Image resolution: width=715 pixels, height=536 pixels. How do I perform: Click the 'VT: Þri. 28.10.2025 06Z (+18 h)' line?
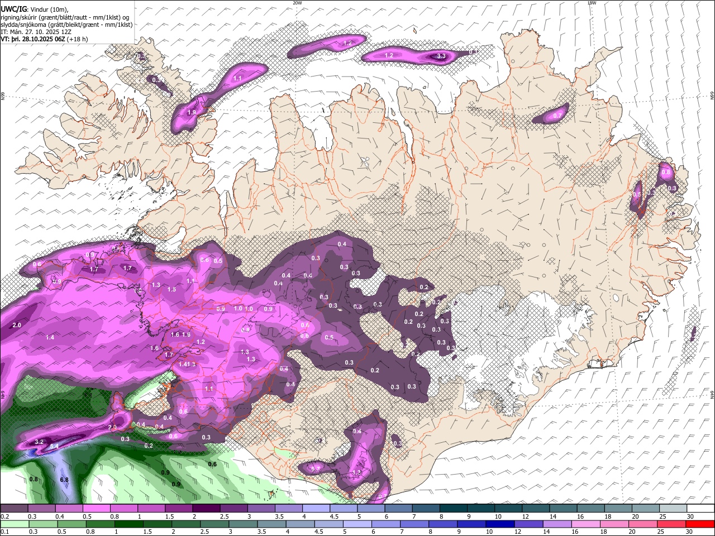(x=45, y=39)
